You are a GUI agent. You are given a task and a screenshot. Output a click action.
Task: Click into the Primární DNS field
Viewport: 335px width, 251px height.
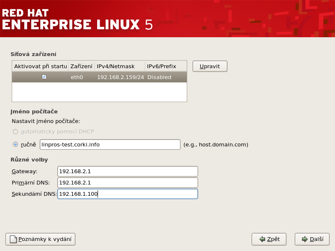(127, 182)
